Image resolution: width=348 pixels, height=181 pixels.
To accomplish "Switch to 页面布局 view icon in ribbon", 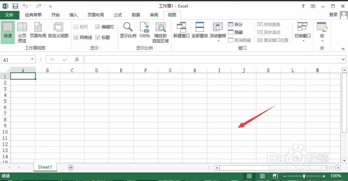I will pyautogui.click(x=38, y=30).
